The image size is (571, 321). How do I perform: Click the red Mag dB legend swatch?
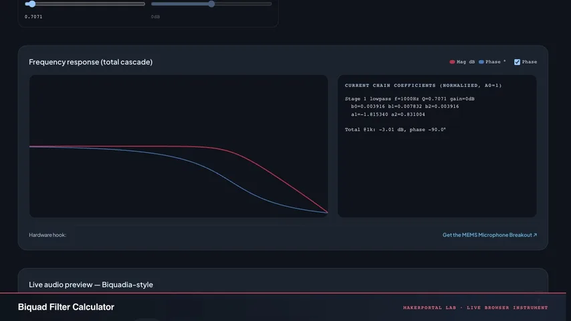[452, 62]
